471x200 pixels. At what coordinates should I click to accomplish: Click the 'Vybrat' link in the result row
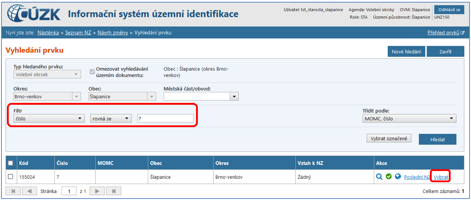[441, 177]
